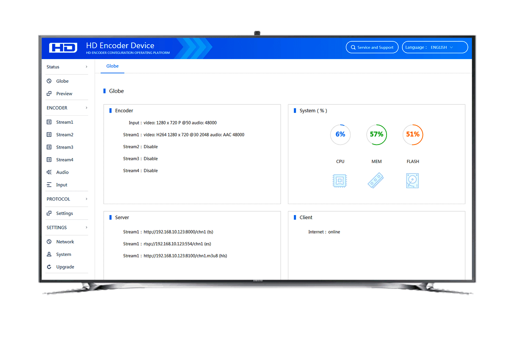Click the CPU chip icon
Image resolution: width=508 pixels, height=338 pixels.
tap(340, 180)
